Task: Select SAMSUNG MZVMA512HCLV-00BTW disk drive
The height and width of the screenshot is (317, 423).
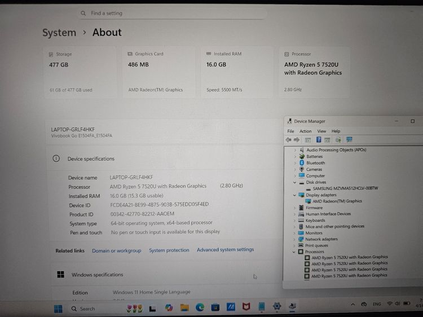Action: 345,188
